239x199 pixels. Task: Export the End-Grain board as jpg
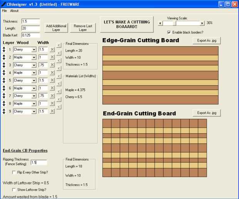tap(207, 113)
